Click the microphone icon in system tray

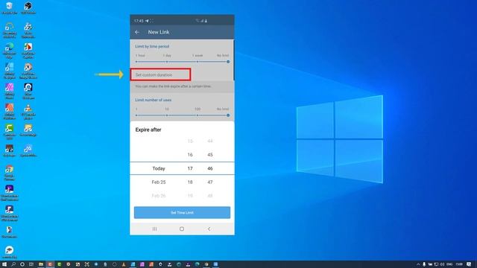point(424,264)
